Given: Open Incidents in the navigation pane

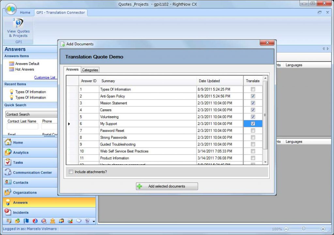Looking at the screenshot, I should [21, 213].
